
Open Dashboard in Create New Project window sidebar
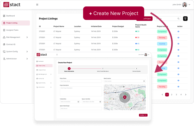coord(40,61)
